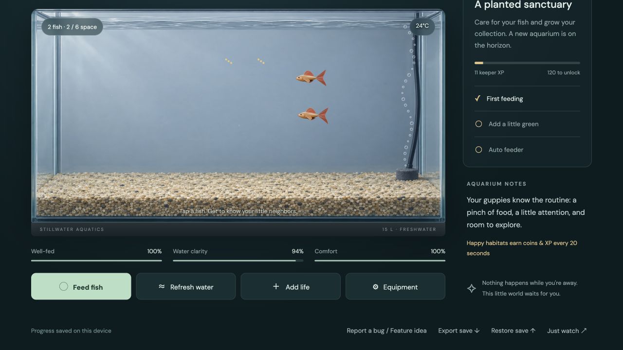Screen dimensions: 623x350
Task: Click the AQUARIUM NOTES heading
Action: pos(496,184)
